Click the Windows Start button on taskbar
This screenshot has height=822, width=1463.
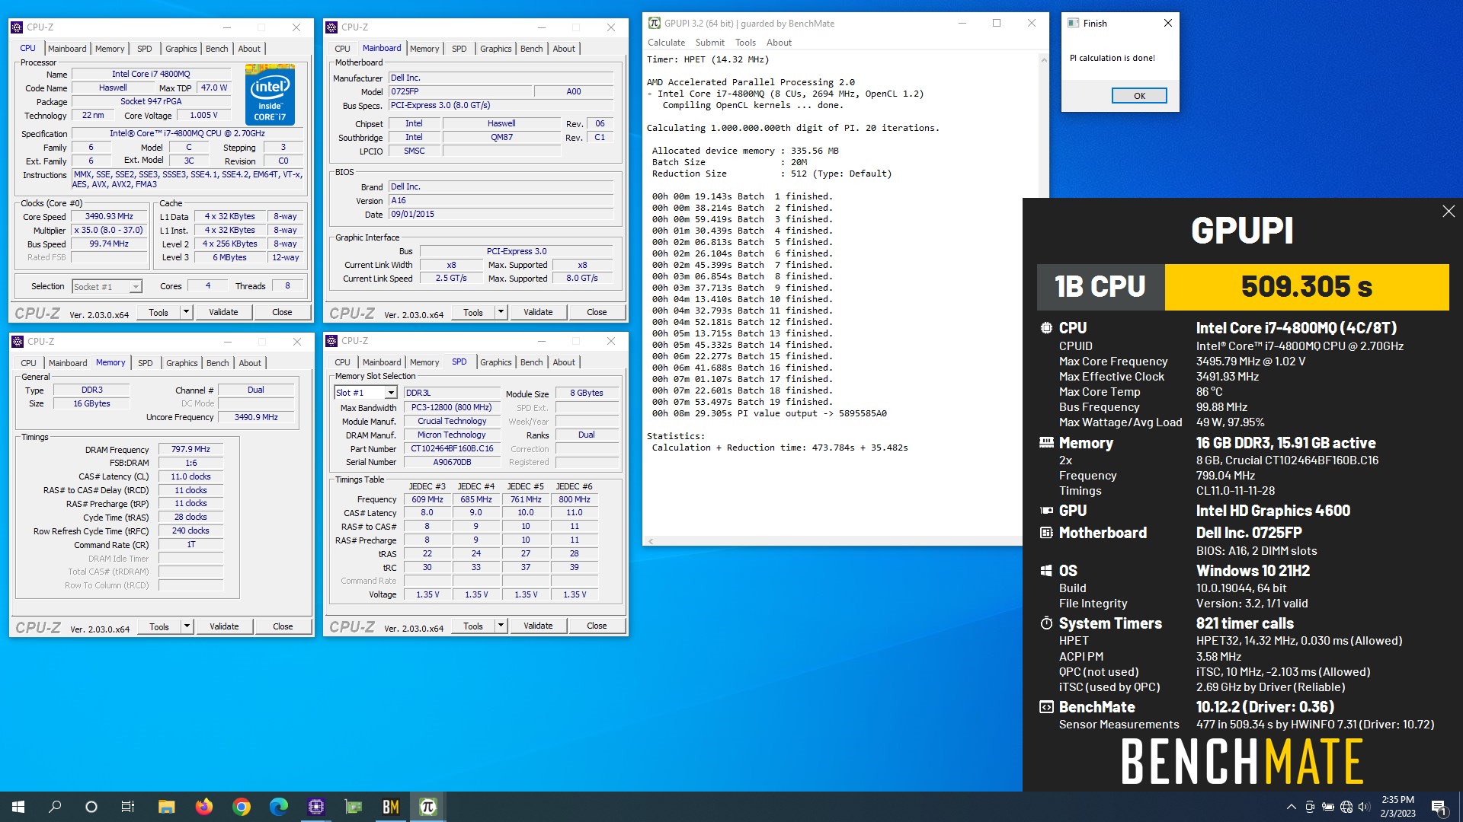[x=18, y=807]
